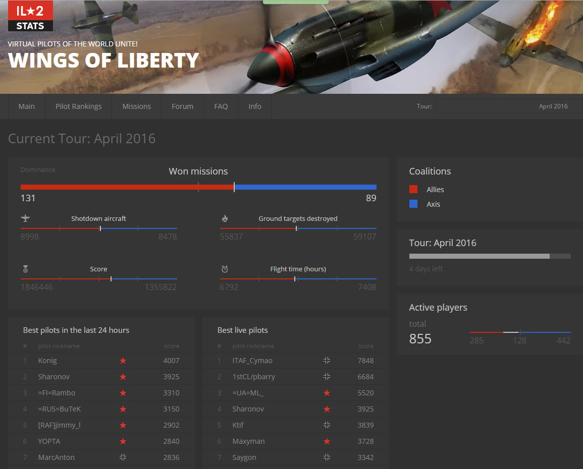Click the IL-2 Stats logo
583x469 pixels.
click(30, 16)
